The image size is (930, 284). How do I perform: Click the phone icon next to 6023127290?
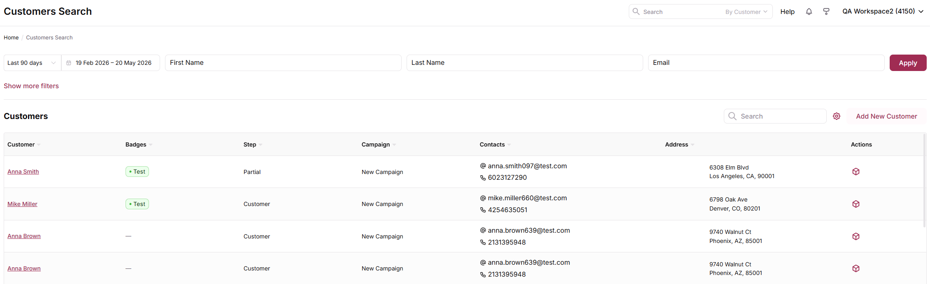[483, 178]
